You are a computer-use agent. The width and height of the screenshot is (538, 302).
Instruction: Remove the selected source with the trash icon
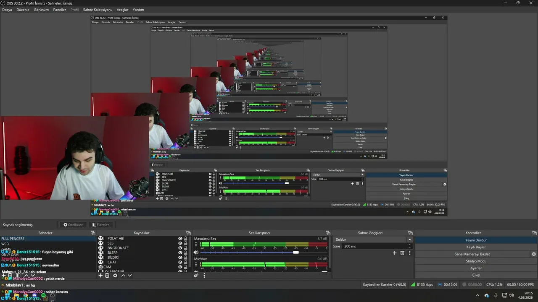[107, 276]
